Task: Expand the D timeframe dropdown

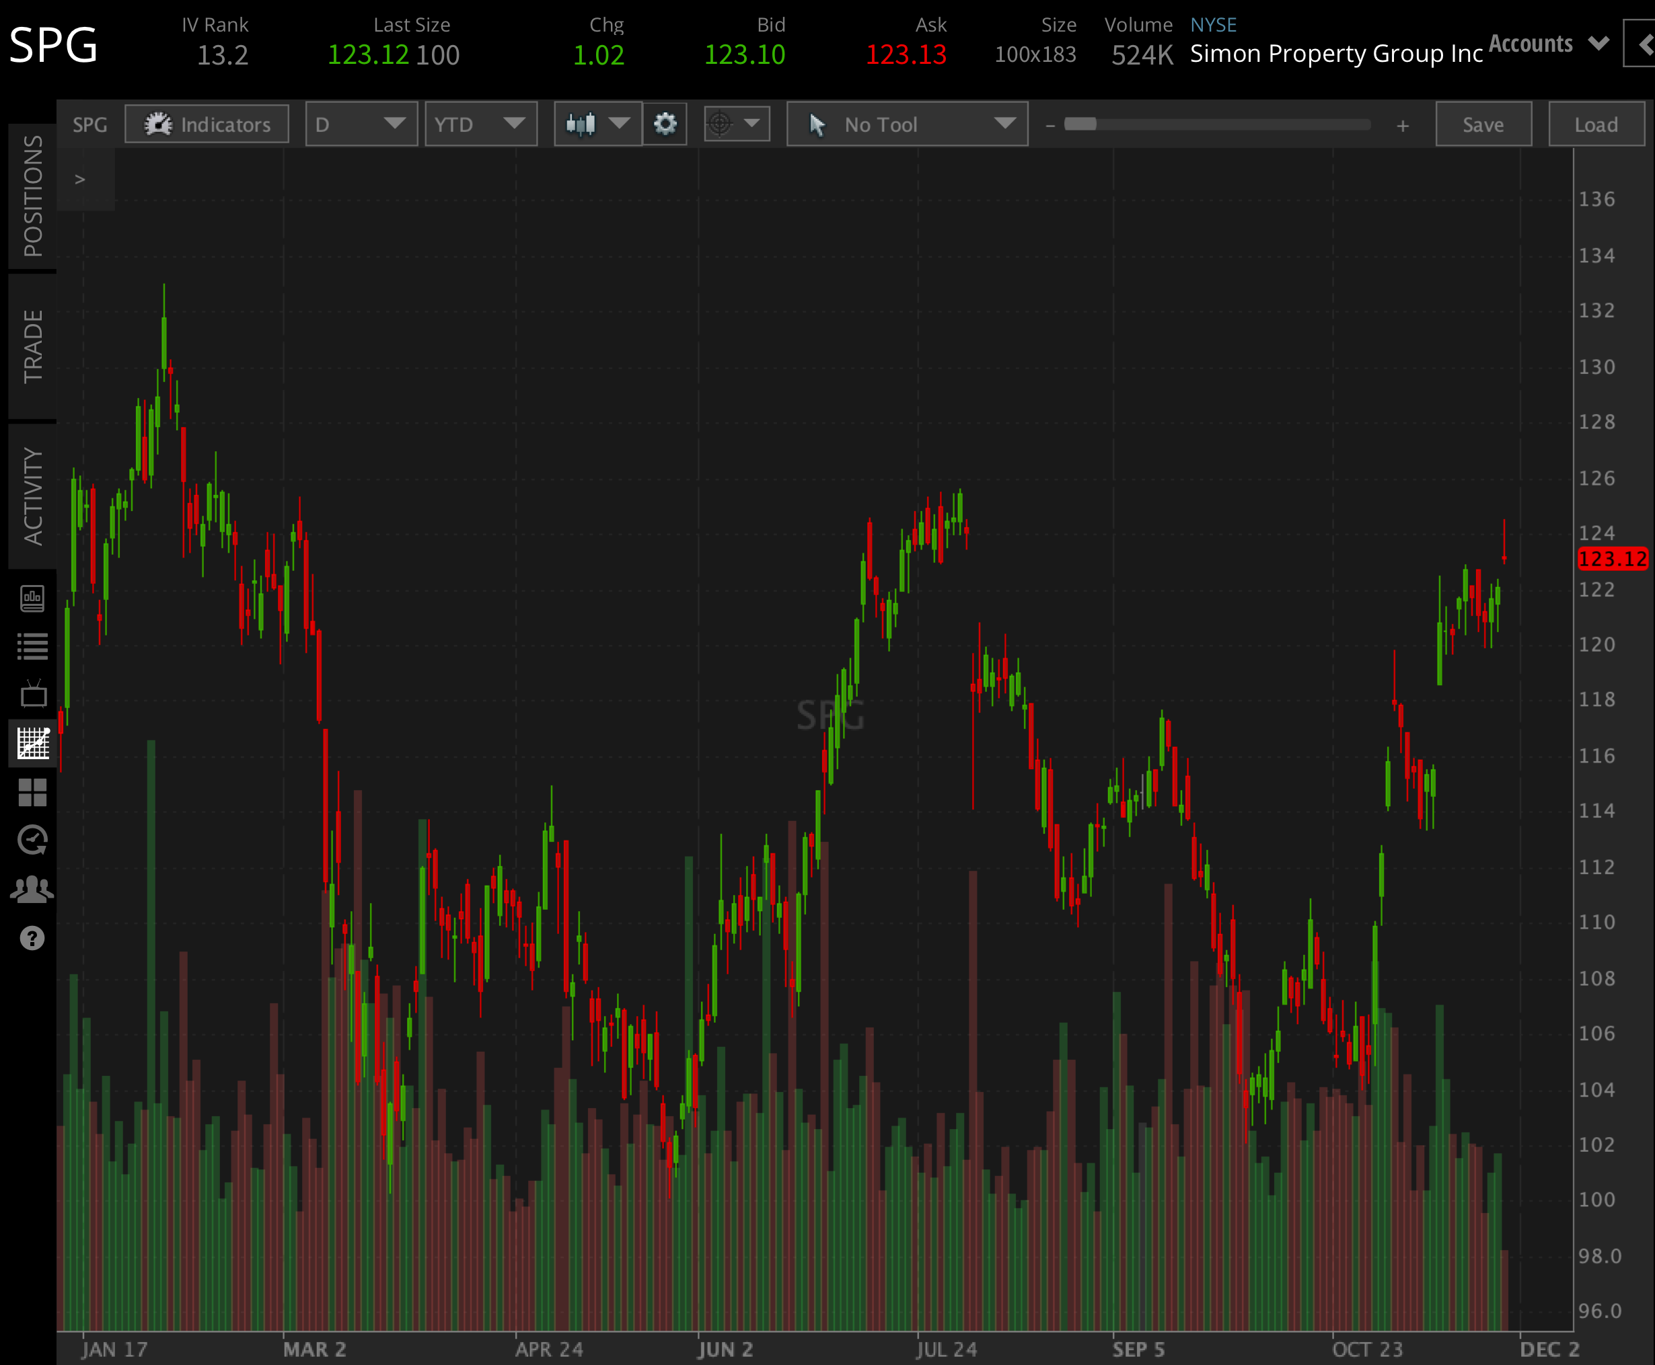Action: [x=361, y=124]
